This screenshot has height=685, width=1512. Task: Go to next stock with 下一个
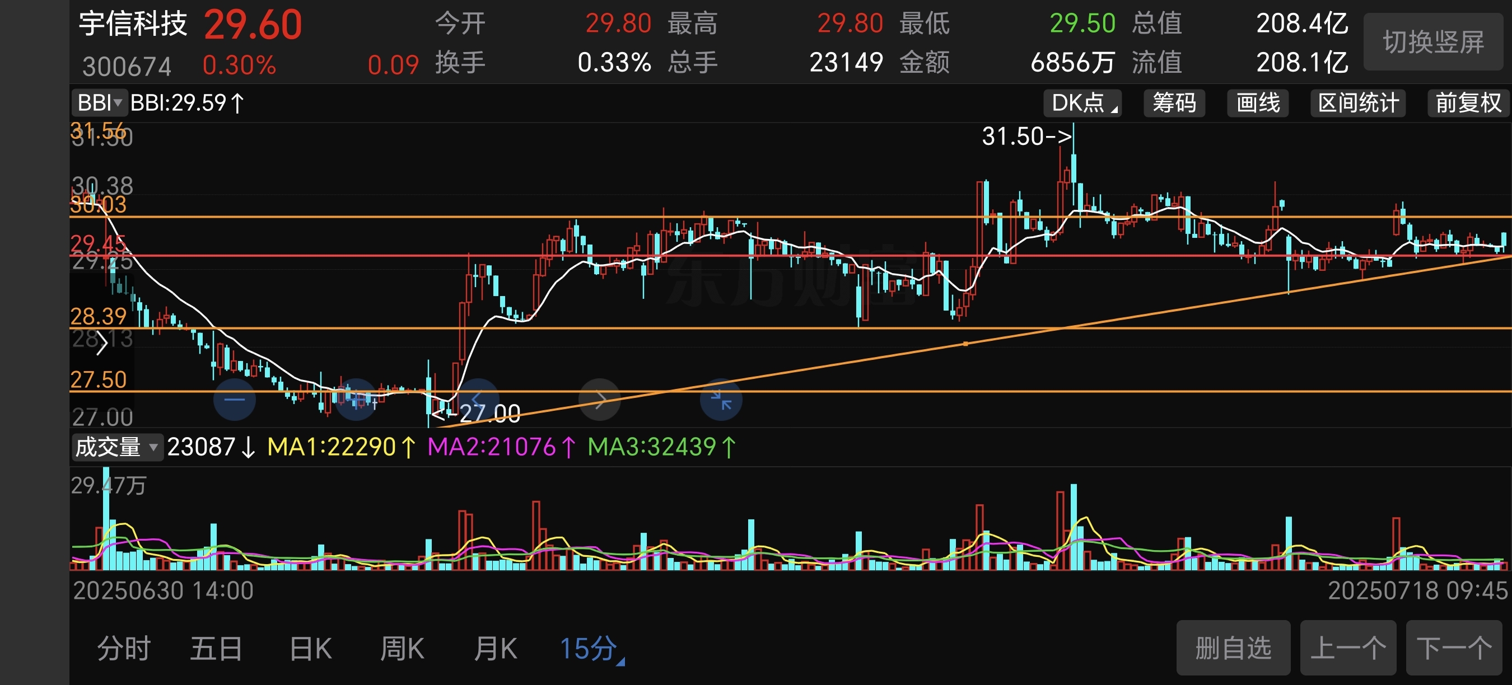click(1454, 648)
